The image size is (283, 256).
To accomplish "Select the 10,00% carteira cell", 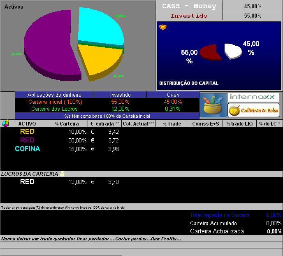I will [77, 132].
